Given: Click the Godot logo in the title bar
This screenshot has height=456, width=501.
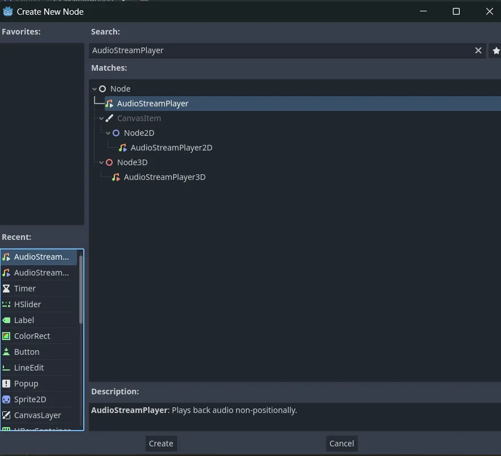Looking at the screenshot, I should [8, 12].
